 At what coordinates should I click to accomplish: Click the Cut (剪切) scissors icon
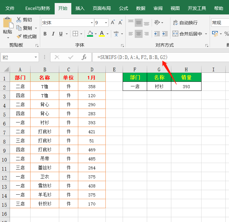19,20
